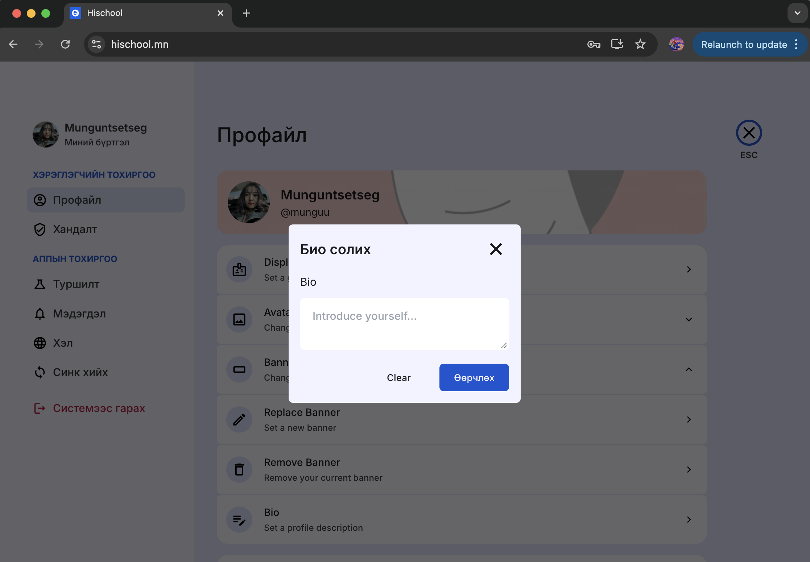Click the Bio introduce yourself textarea
810x562 pixels.
coord(404,323)
